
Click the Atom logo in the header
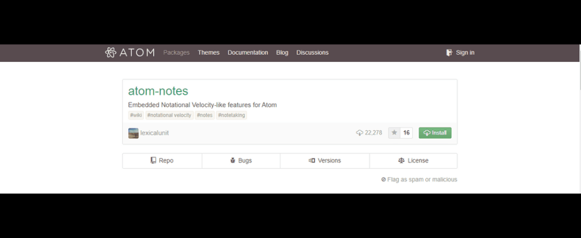click(130, 53)
